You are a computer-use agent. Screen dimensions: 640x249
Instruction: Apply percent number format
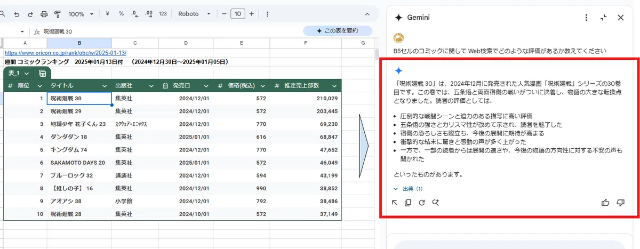[121, 14]
